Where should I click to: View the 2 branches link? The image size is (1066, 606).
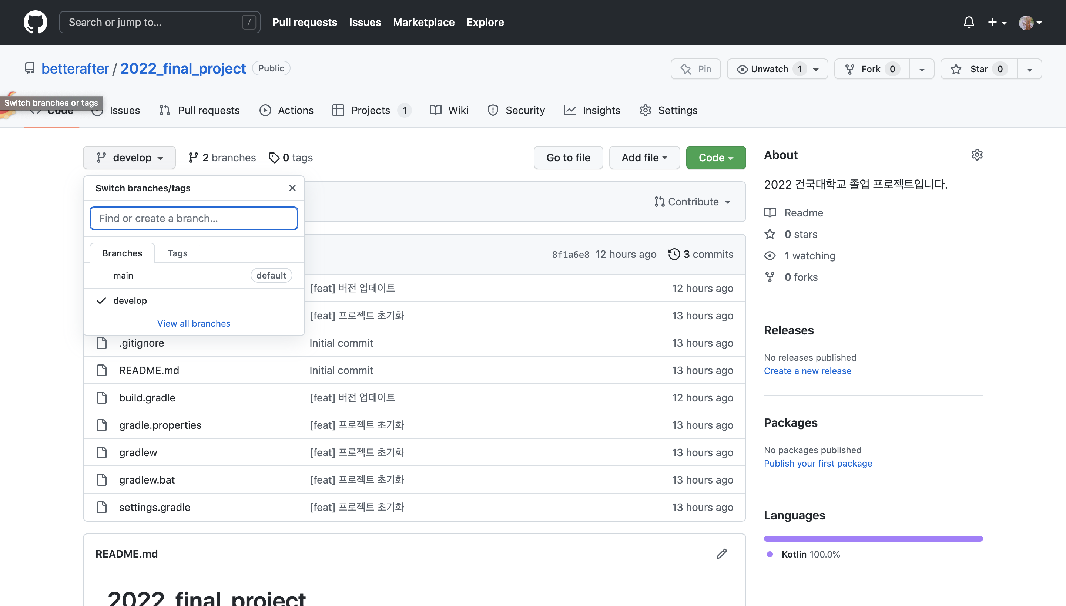pyautogui.click(x=222, y=157)
